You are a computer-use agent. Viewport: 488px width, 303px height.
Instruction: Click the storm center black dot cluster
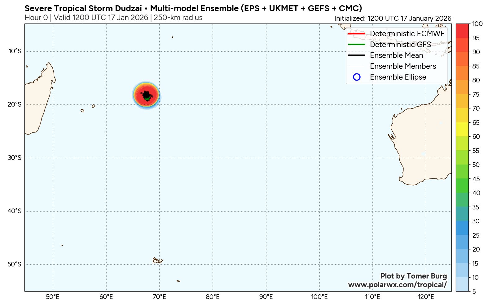[x=146, y=95]
